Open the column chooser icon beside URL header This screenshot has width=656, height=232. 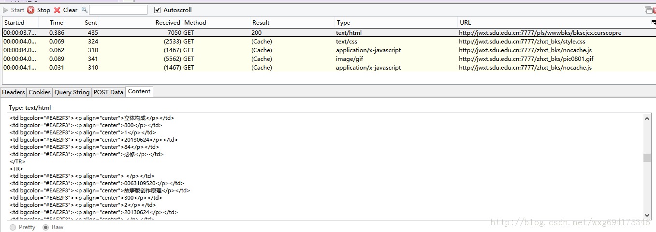coord(654,22)
